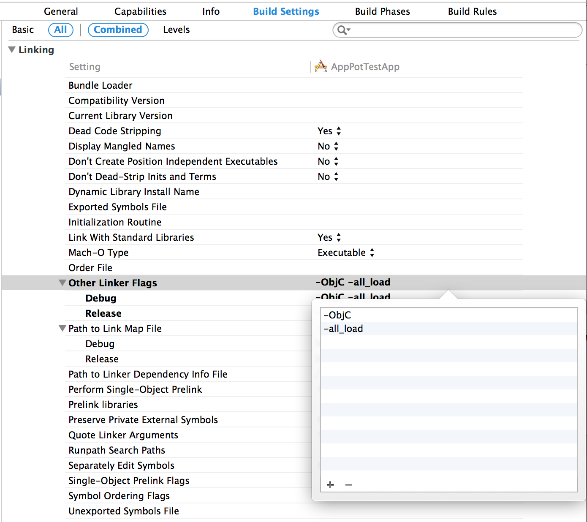Image resolution: width=587 pixels, height=522 pixels.
Task: Click the minus icon to remove a linker flag
Action: click(348, 484)
